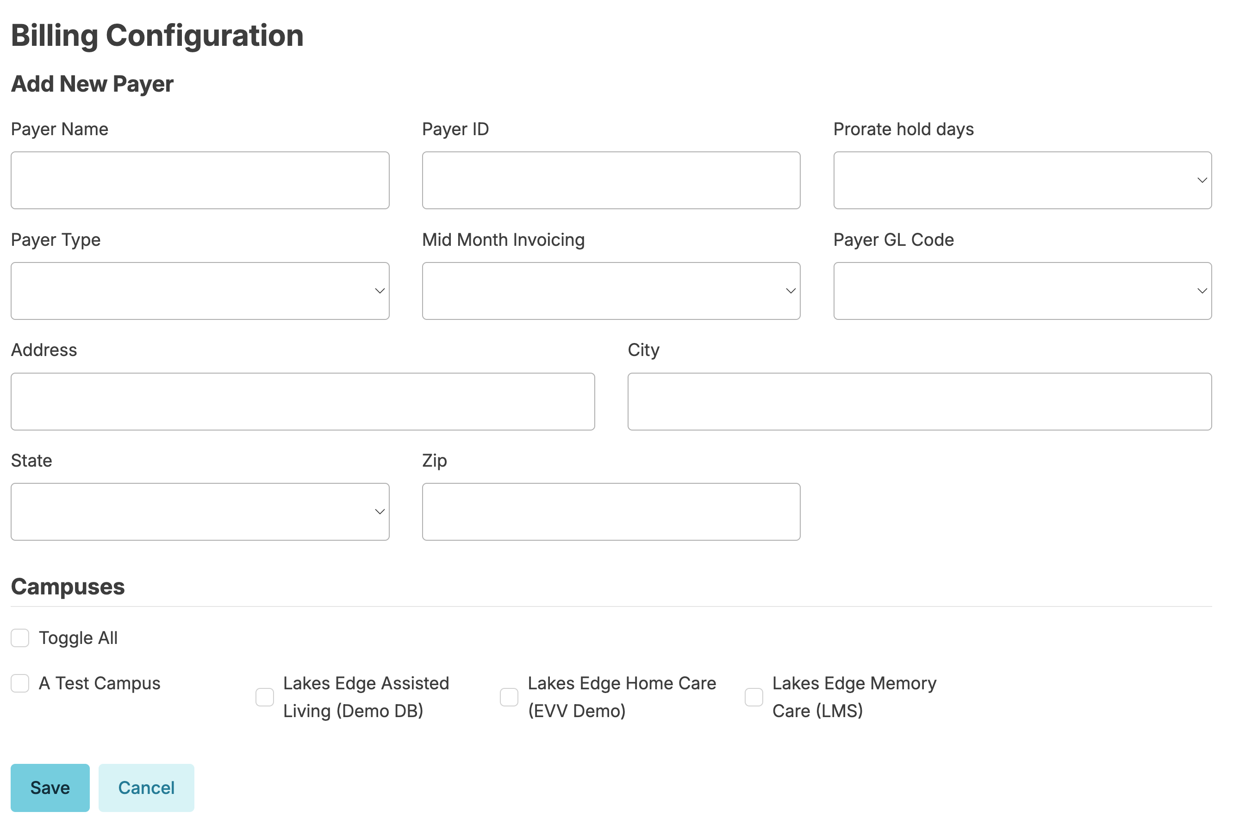The image size is (1233, 837).
Task: Click the Address text field
Action: (302, 401)
